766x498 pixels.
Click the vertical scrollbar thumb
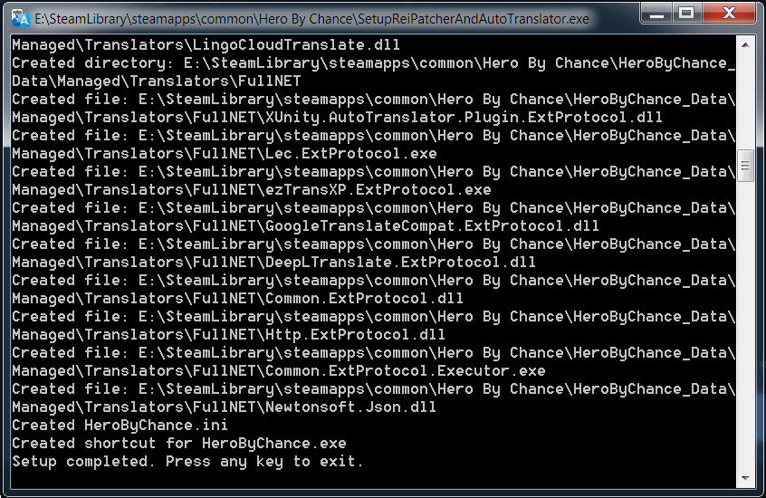[x=745, y=166]
